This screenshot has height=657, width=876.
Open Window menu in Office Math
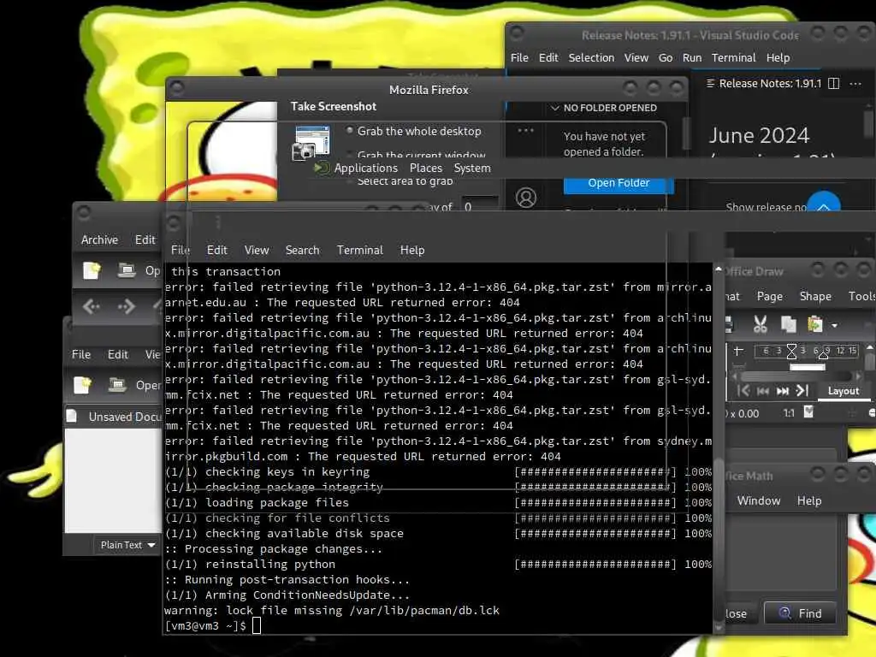[x=758, y=500]
